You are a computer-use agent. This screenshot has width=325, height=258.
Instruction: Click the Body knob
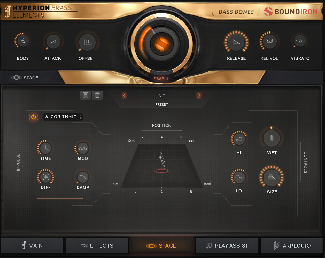[x=23, y=41]
